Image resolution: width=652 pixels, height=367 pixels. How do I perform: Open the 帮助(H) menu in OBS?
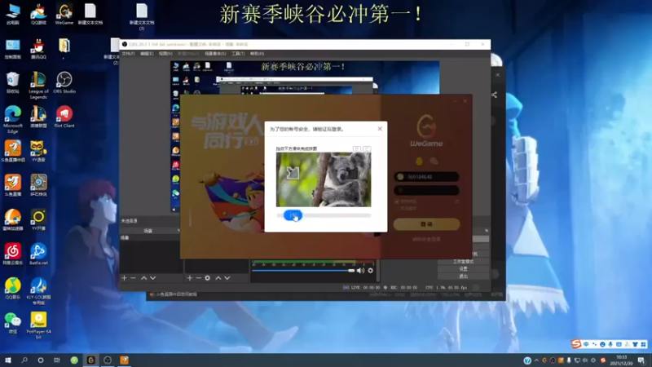[x=257, y=54]
